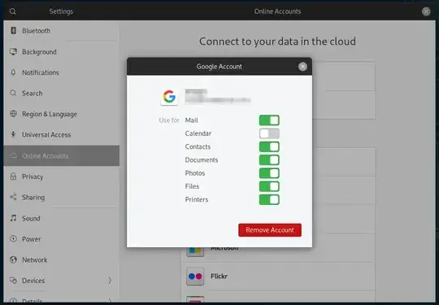Click the Power icon
This screenshot has height=305, width=439.
click(13, 238)
